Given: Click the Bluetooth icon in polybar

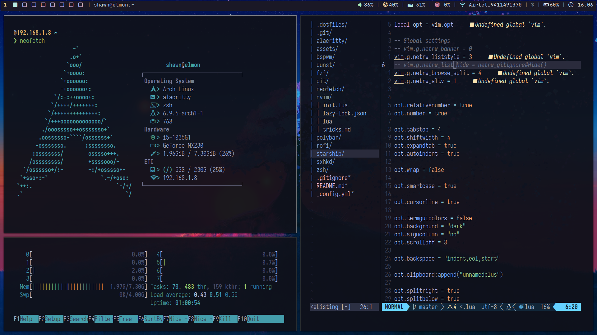Looking at the screenshot, I should 533,5.
